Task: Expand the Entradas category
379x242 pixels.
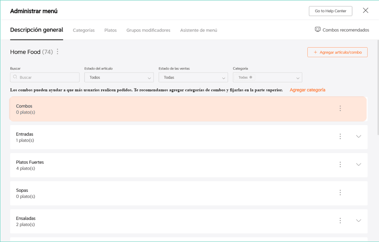Action: tap(358, 136)
